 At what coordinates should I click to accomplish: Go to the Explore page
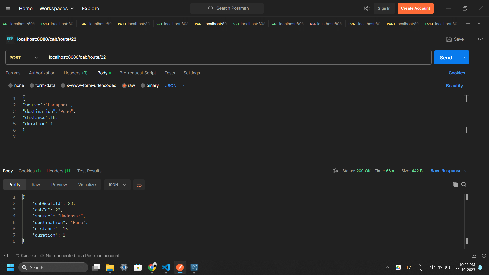[x=90, y=8]
